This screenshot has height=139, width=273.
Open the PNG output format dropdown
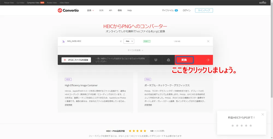pyautogui.click(x=129, y=41)
